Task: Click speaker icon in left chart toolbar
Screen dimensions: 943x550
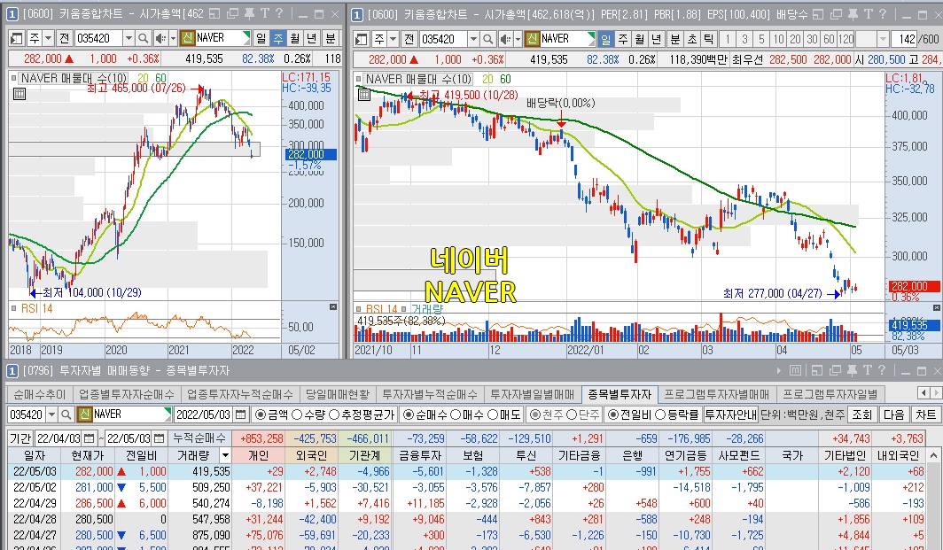Action: tap(160, 38)
